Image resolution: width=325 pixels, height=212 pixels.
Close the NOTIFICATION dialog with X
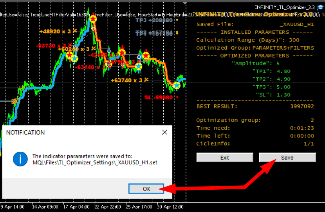coord(164,132)
